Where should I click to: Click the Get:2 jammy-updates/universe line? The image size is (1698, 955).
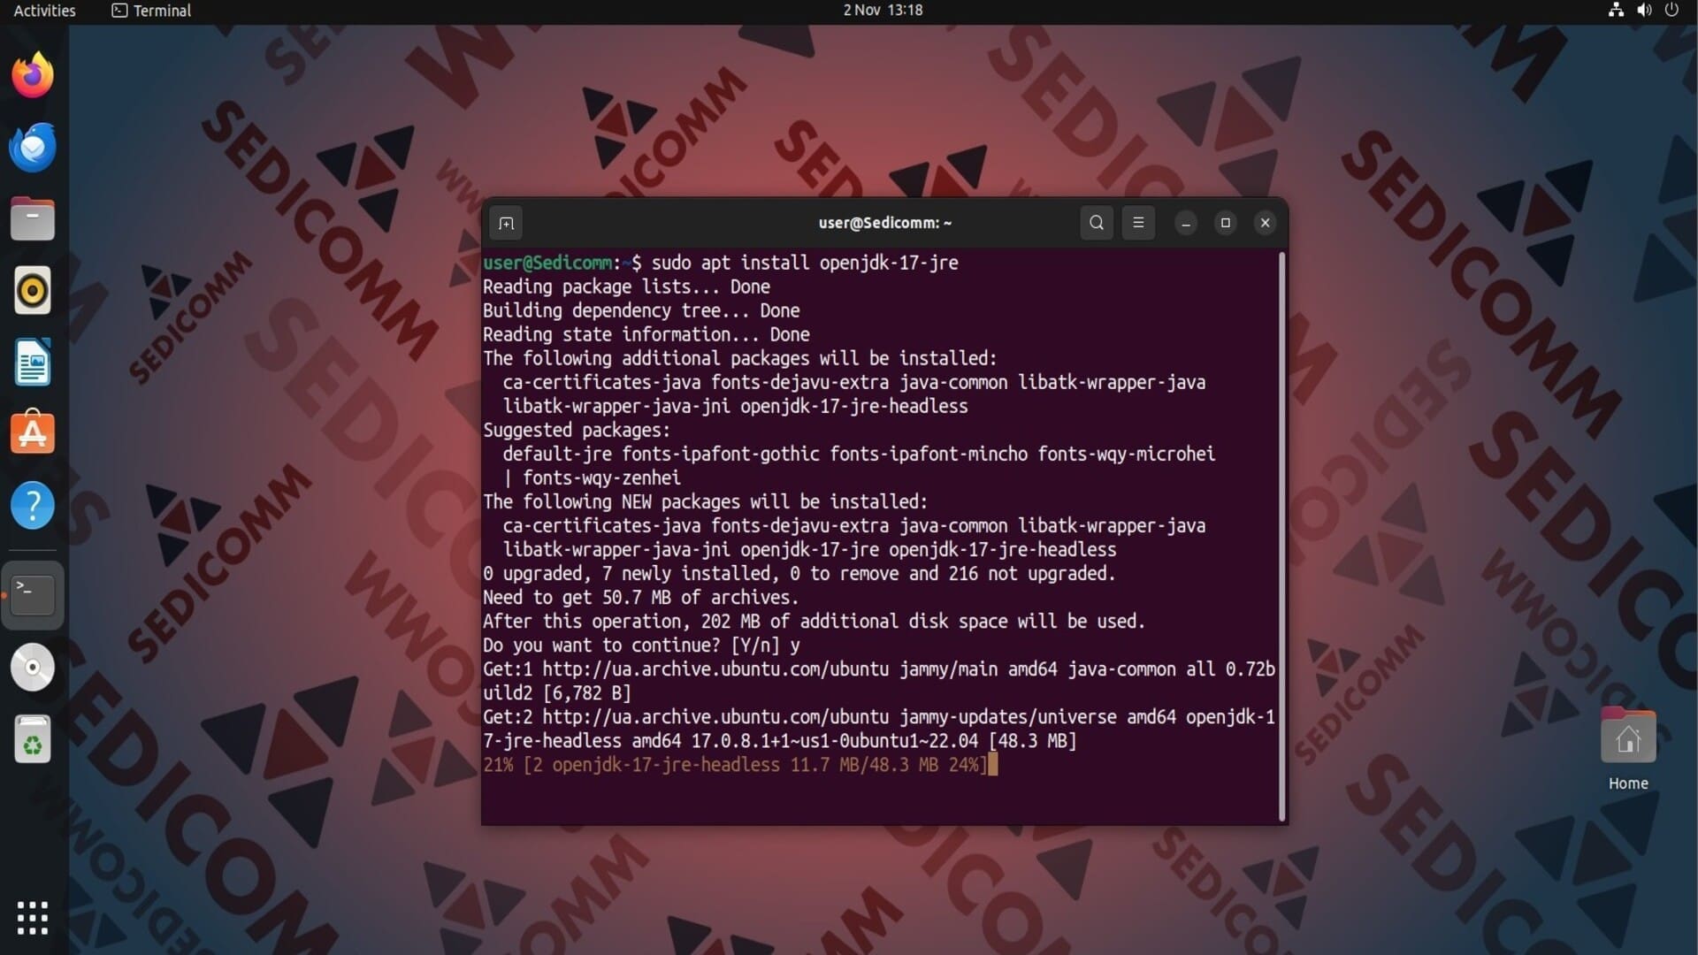pos(879,729)
